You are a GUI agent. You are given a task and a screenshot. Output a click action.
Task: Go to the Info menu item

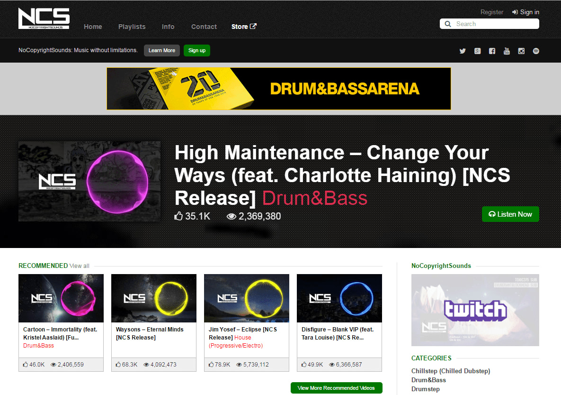(168, 27)
